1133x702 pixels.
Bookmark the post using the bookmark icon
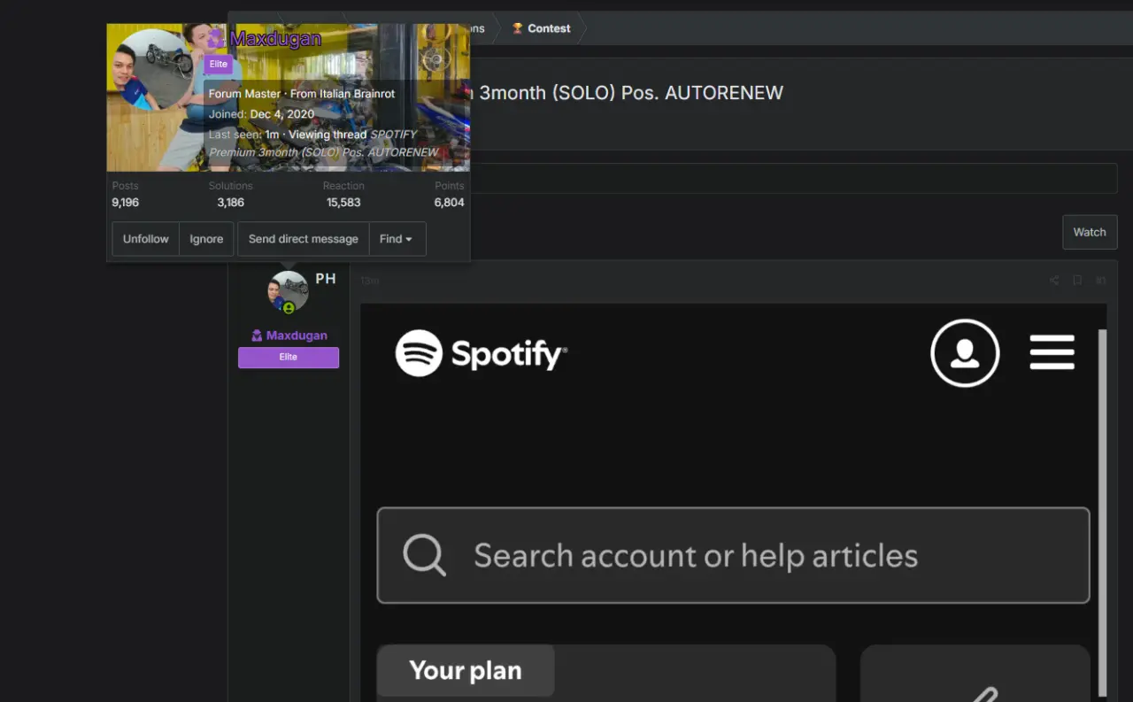pos(1077,281)
